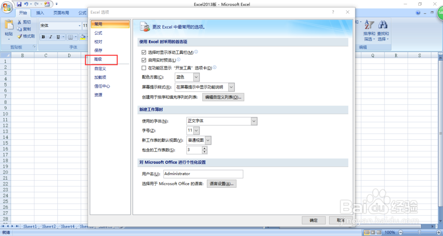This screenshot has height=236, width=443.
Task: Open the quick access toolbar customize arrow
Action: pyautogui.click(x=57, y=4)
